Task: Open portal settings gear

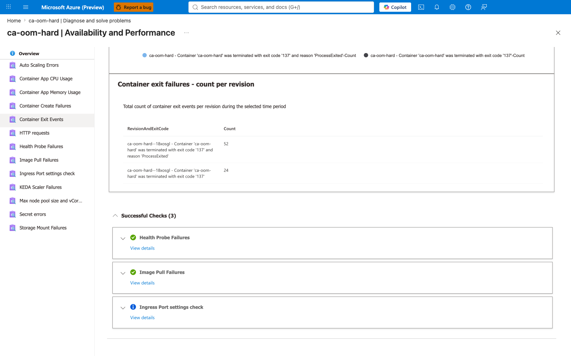Action: pyautogui.click(x=453, y=7)
